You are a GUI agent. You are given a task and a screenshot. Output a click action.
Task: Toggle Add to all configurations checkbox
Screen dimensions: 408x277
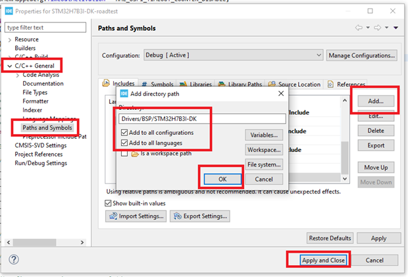pos(124,132)
